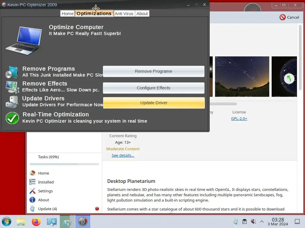
Task: Click the blue info icon beside About
Action: 32,200
